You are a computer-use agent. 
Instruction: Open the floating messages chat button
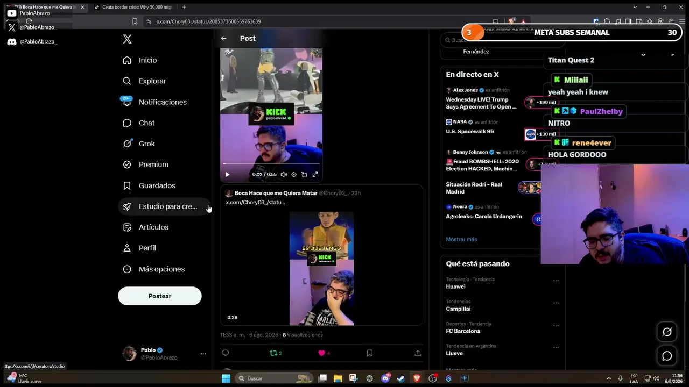coord(667,356)
